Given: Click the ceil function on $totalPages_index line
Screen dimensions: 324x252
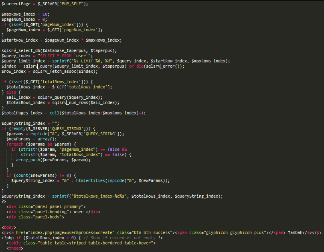Looking at the screenshot, I should point(55,113).
